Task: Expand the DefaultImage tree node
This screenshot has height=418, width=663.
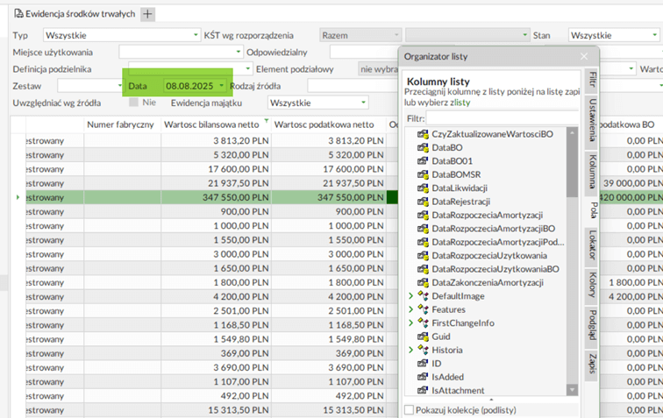Action: click(410, 296)
